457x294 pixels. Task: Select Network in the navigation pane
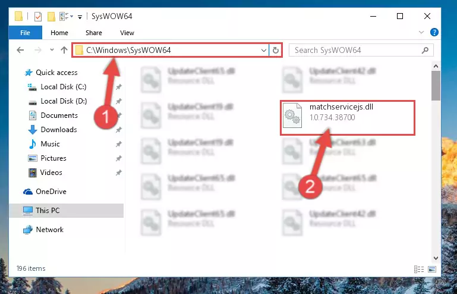click(49, 230)
